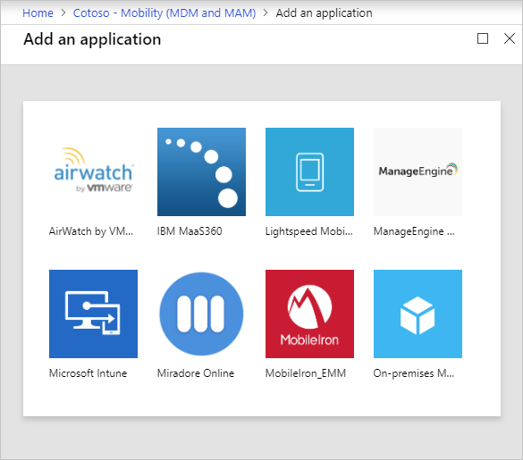Click the 'ManageEngine ...' label text
Screen dimensions: 523x460
click(414, 231)
